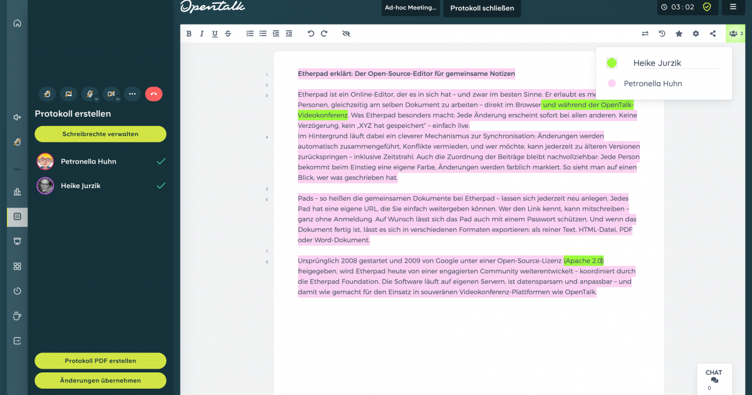The height and width of the screenshot is (395, 752).
Task: Redo the last edit in the pad
Action: click(x=324, y=33)
